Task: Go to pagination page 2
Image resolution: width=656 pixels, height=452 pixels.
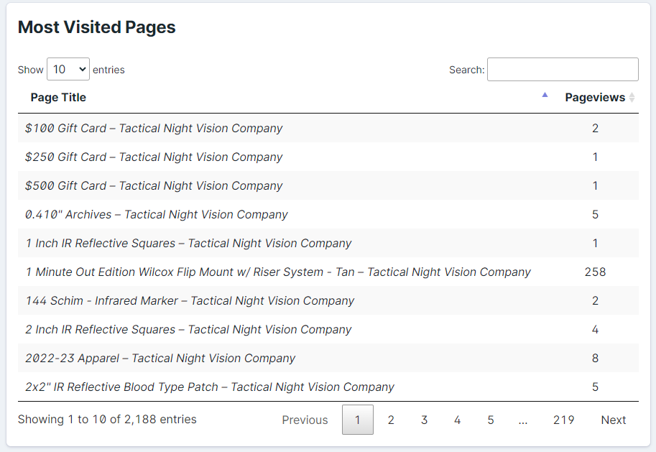Action: (x=391, y=420)
